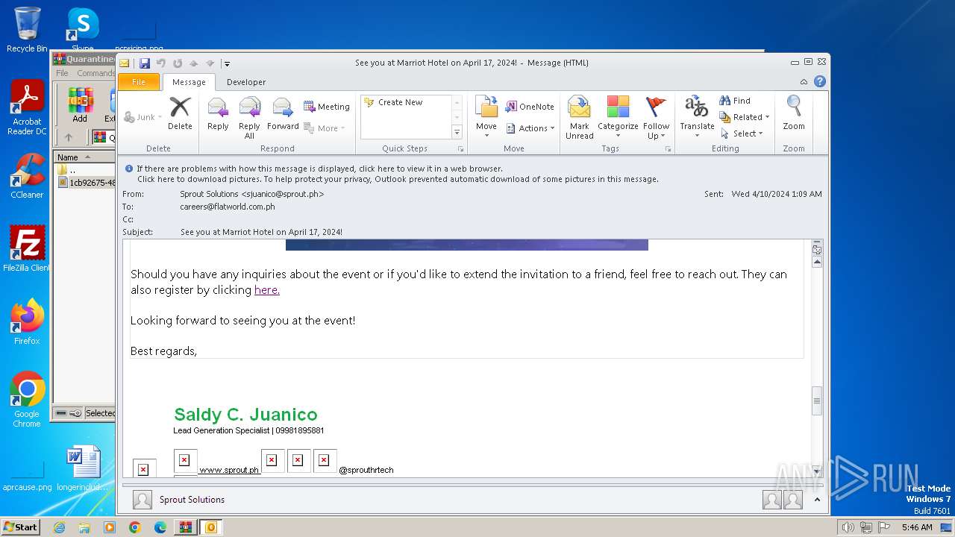Mark the message as Unread
Screen dimensions: 955x537
(x=580, y=118)
